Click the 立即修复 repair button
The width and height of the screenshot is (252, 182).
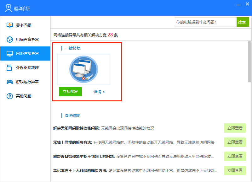(x=70, y=92)
